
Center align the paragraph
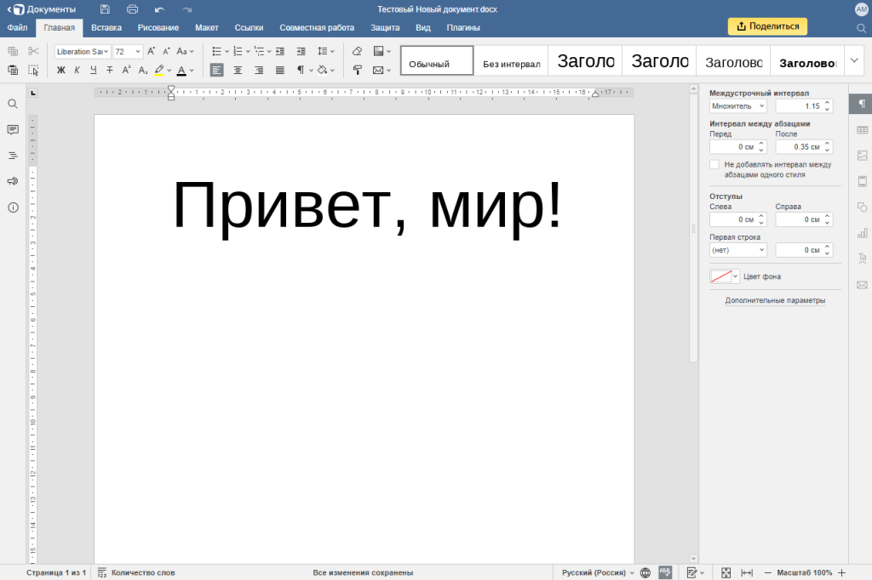coord(238,70)
